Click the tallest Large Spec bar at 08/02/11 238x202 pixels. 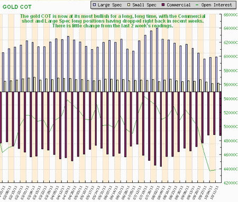(157, 60)
